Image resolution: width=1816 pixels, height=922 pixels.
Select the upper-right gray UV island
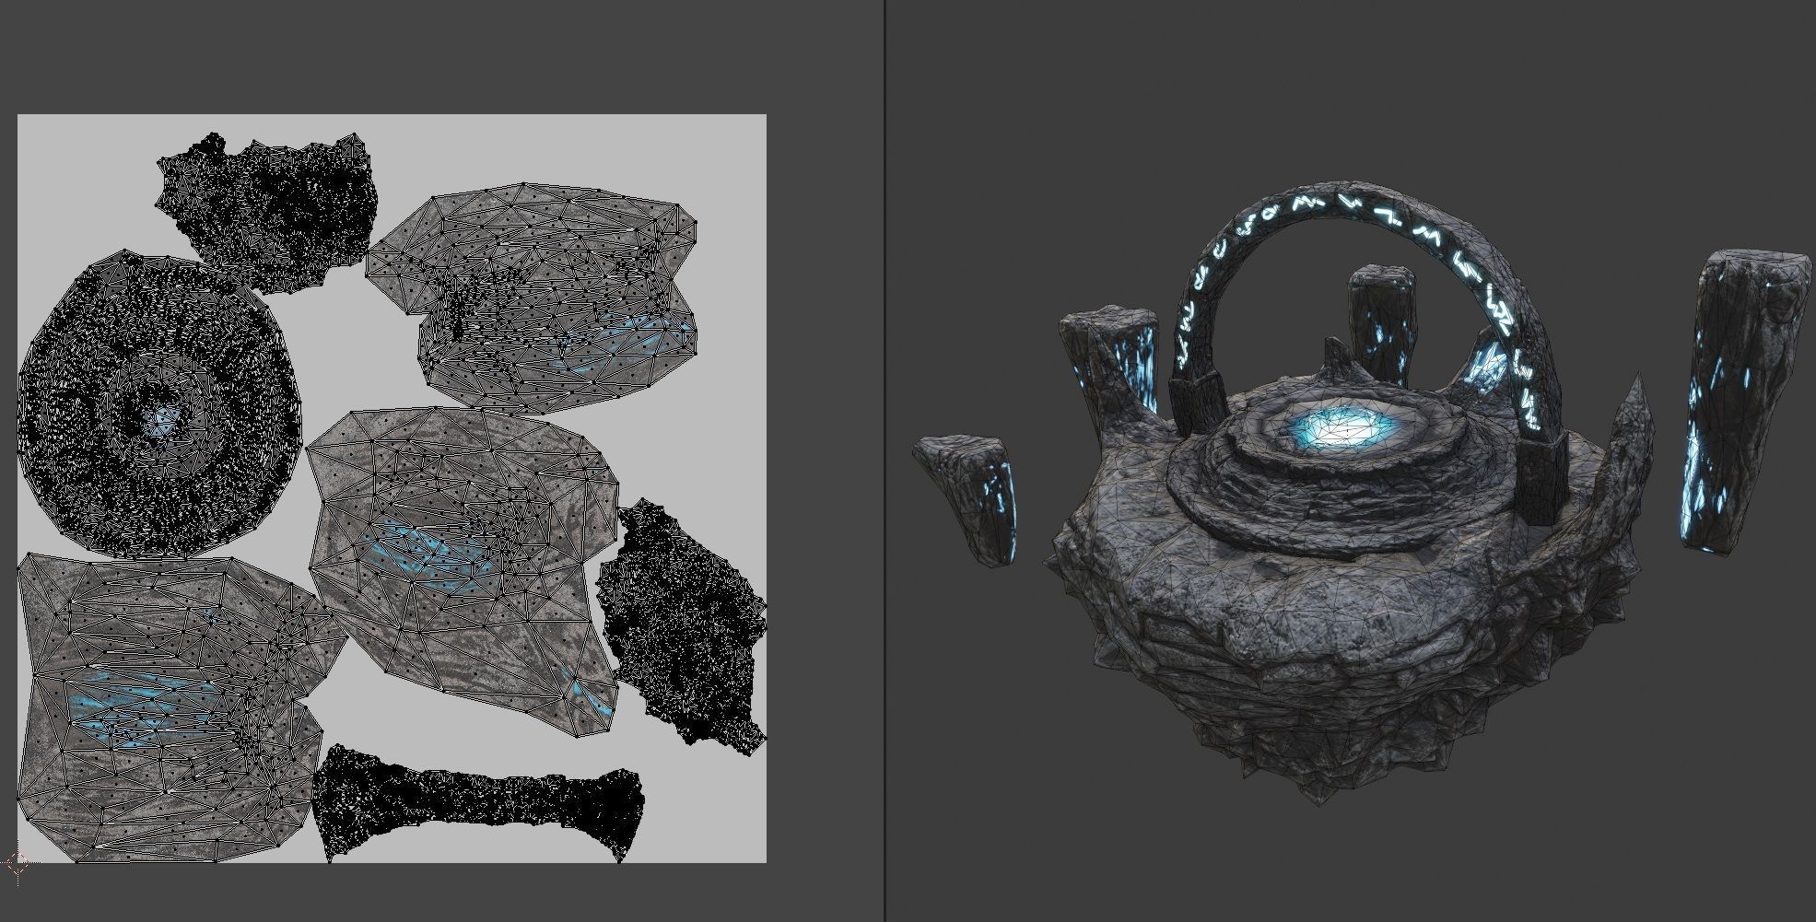point(533,298)
